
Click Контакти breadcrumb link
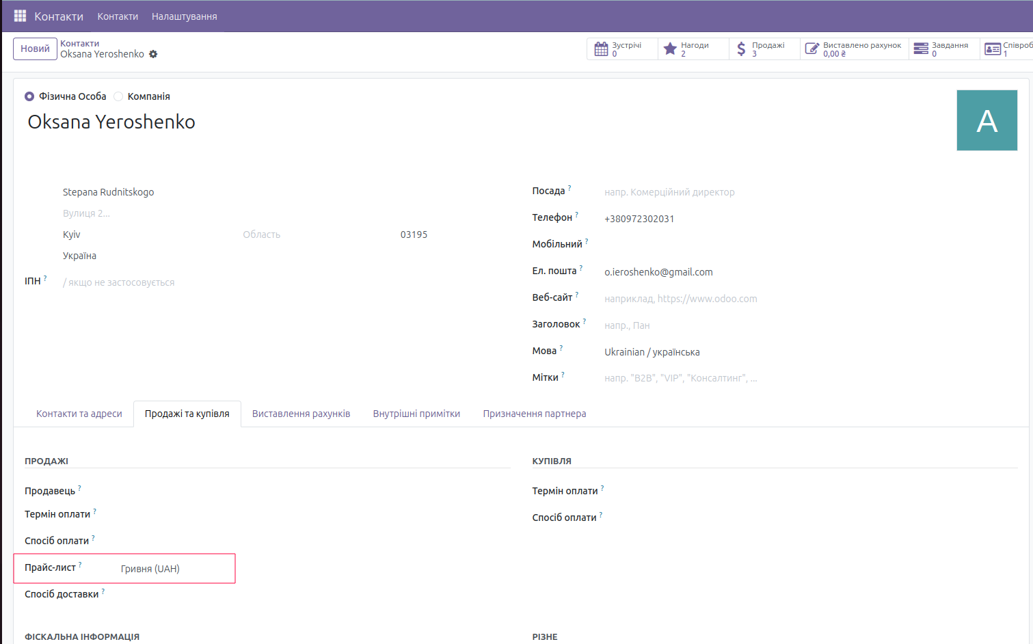(79, 44)
